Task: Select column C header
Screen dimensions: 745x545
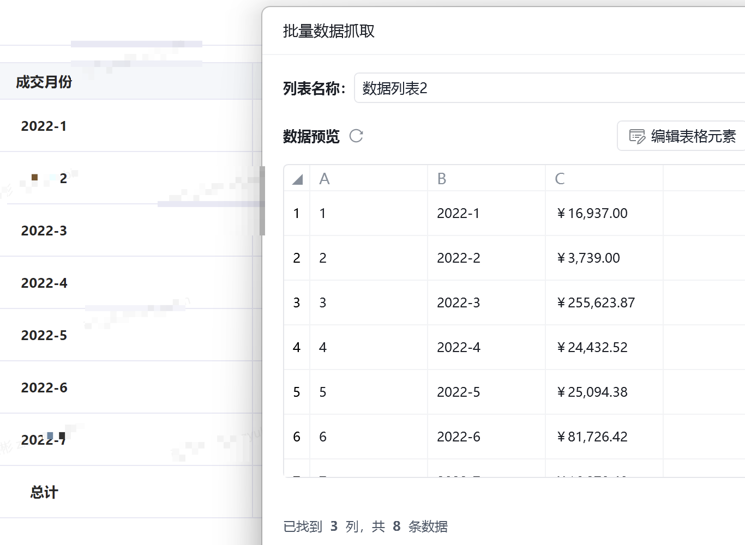Action: click(604, 178)
